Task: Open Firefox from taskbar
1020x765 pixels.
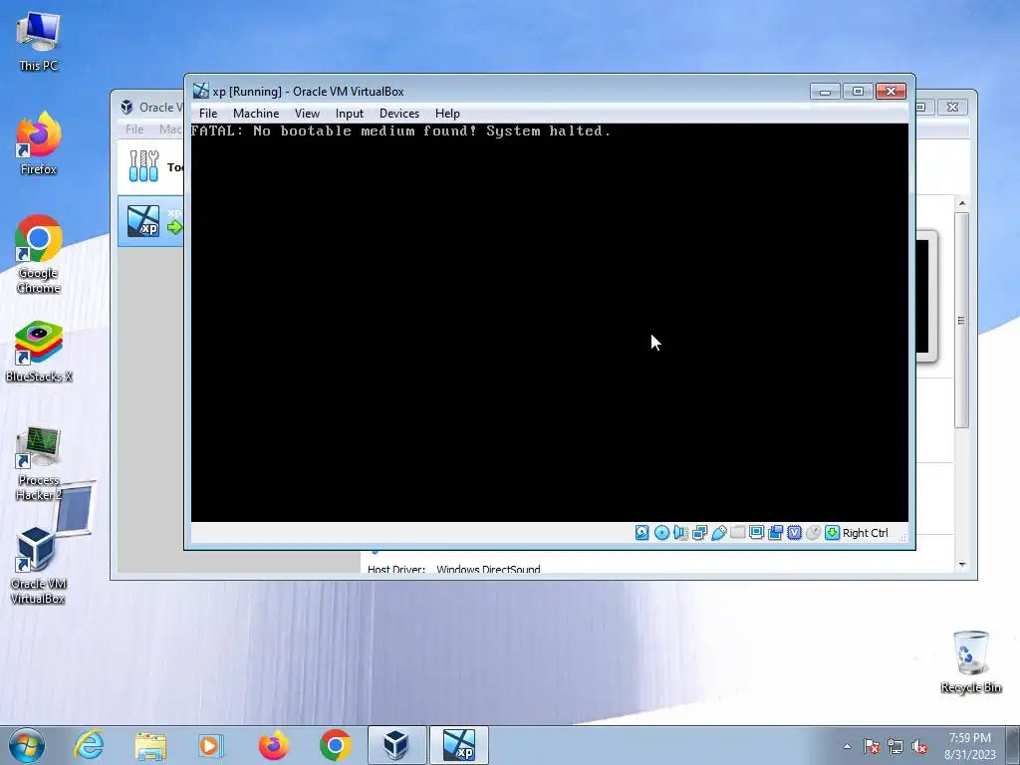Action: (273, 745)
